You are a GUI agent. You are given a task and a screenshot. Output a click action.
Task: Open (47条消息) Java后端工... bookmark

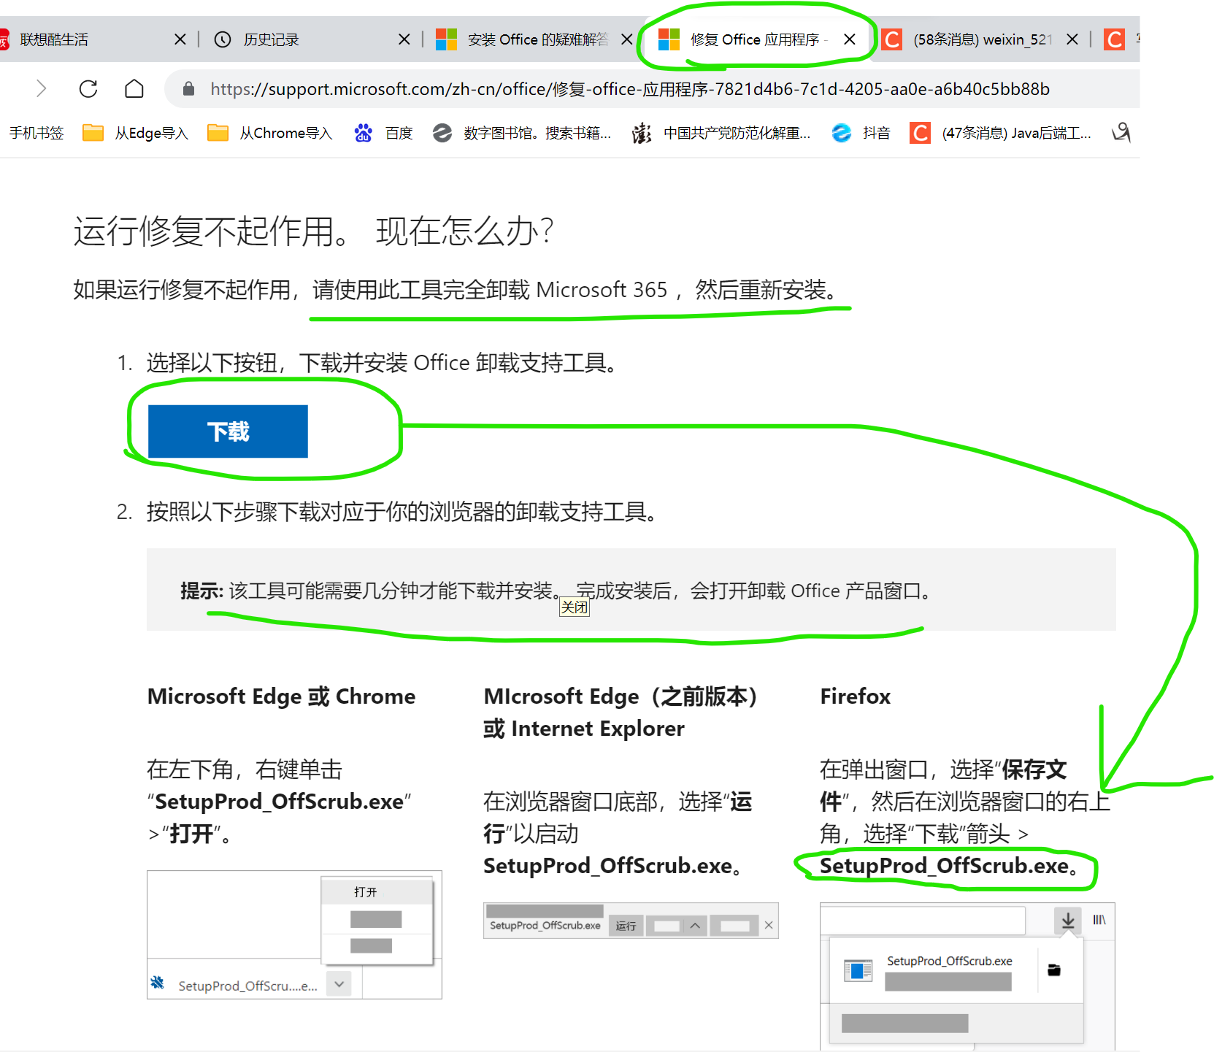pos(1001,133)
